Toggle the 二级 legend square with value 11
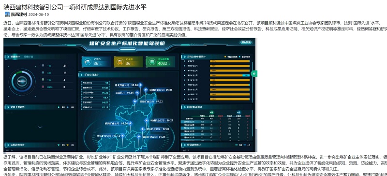The image size is (387, 176). pos(43,73)
